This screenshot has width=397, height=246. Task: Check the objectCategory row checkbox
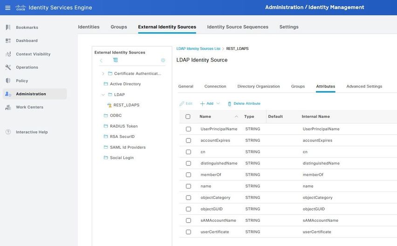[x=188, y=198]
